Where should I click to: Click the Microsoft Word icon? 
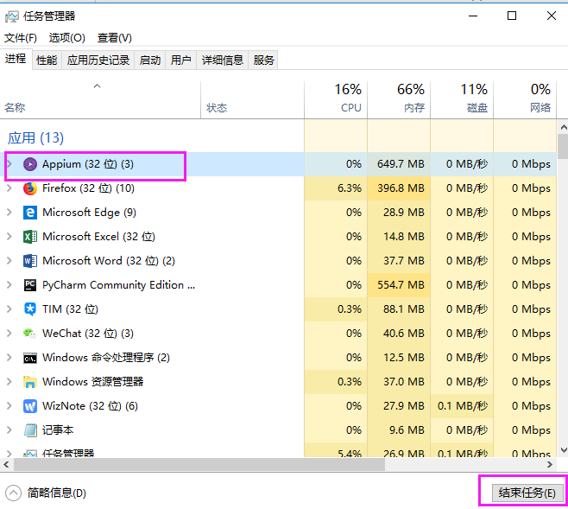coord(30,261)
